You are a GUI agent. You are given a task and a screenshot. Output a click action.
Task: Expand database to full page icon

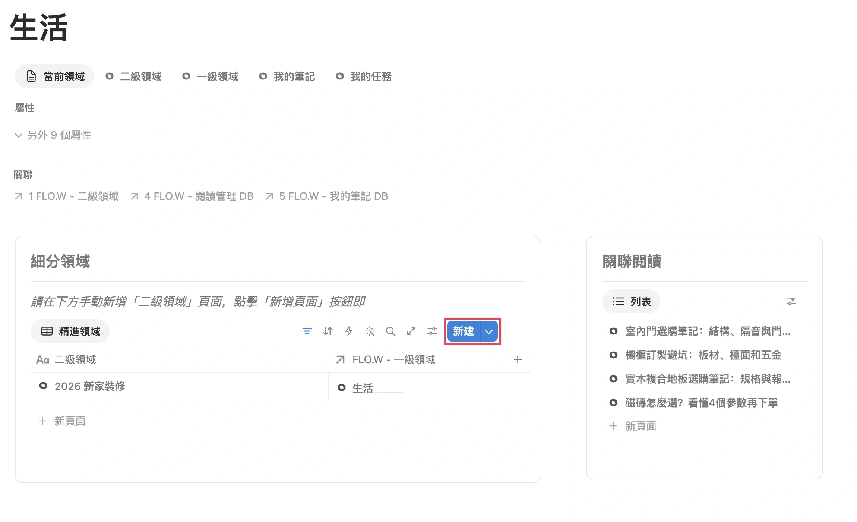click(411, 331)
